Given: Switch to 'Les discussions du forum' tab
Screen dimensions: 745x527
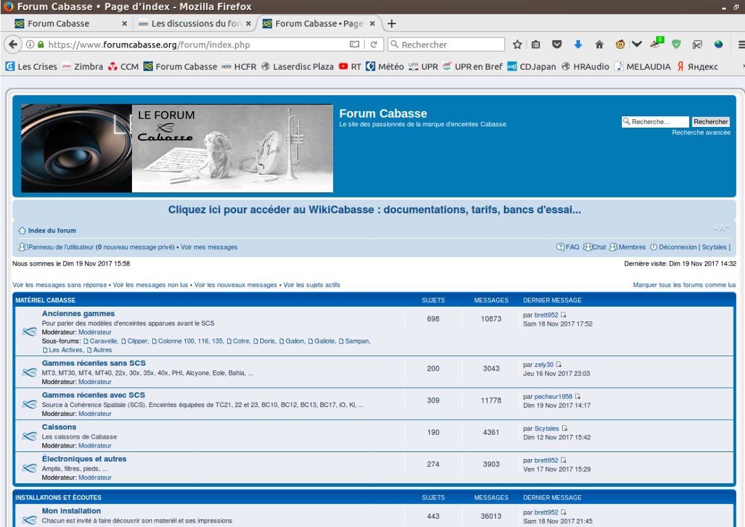Looking at the screenshot, I should 195,23.
